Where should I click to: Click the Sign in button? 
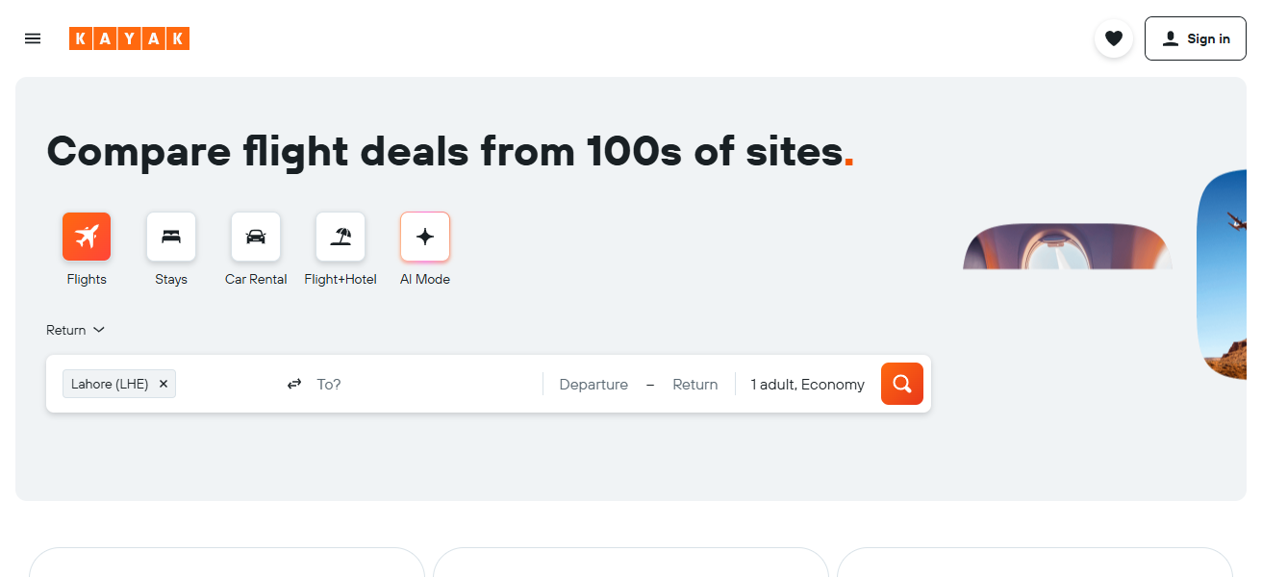1195,38
